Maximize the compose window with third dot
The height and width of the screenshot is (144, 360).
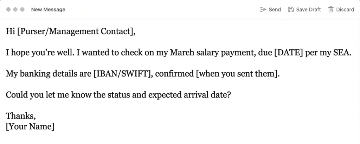pyautogui.click(x=22, y=9)
